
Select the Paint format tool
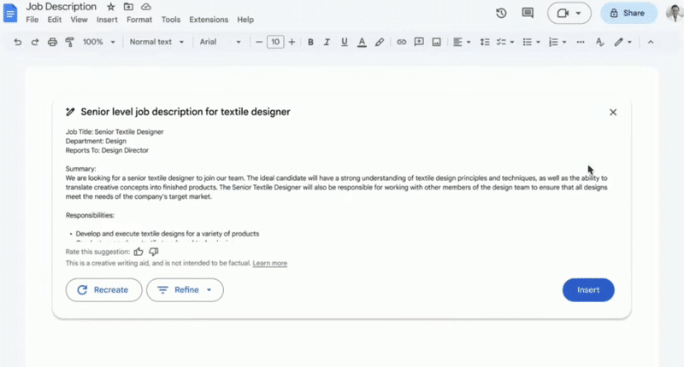pos(69,42)
